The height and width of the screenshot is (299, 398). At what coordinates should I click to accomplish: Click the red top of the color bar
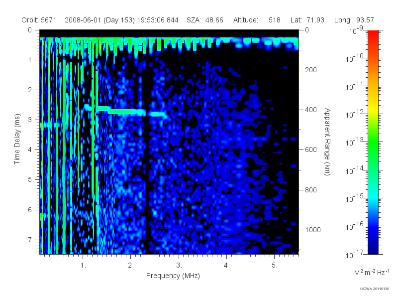pyautogui.click(x=373, y=34)
